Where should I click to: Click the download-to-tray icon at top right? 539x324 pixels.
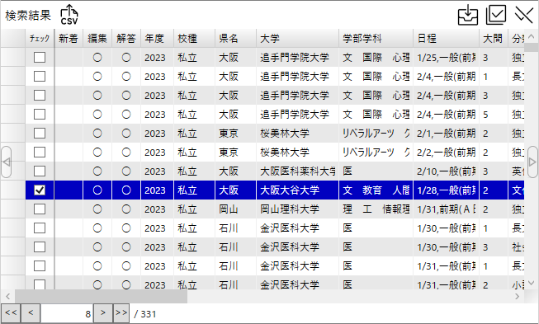(x=468, y=15)
